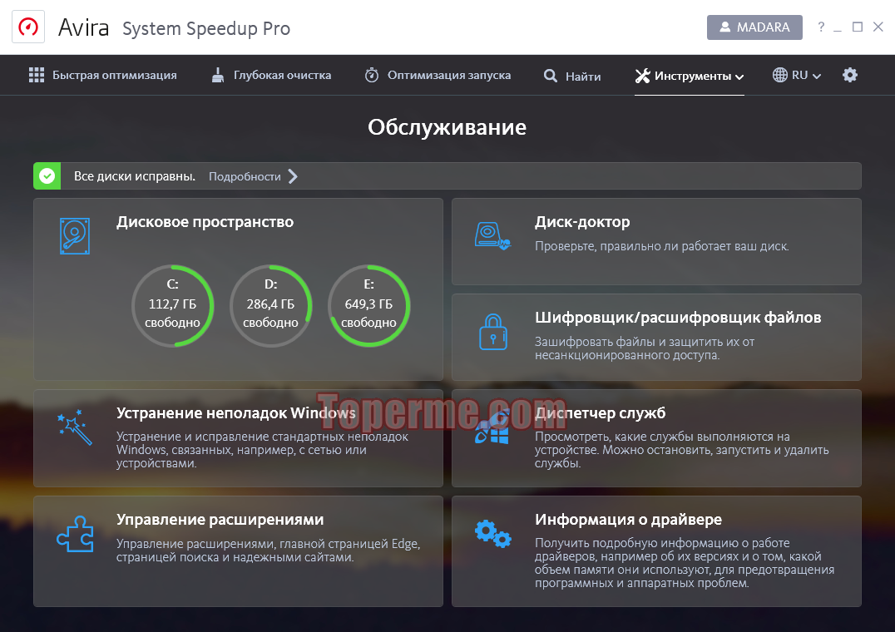
Task: Open Шифровщик/расшифровщик файлов title
Action: (x=678, y=317)
